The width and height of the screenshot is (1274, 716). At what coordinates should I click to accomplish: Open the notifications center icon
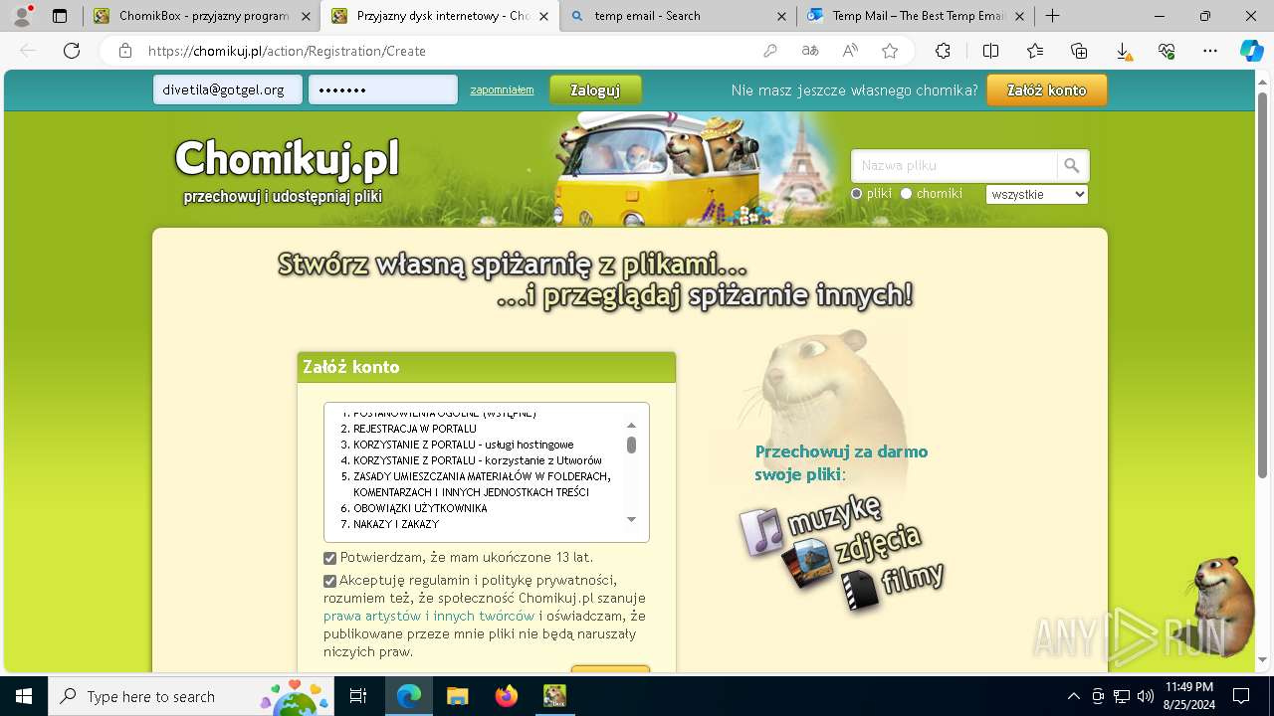(1241, 696)
